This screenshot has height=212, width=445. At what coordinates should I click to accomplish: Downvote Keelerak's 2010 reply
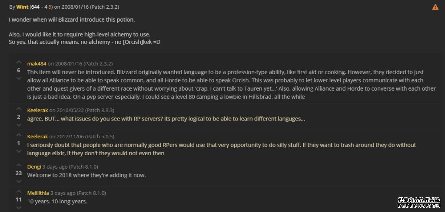click(x=19, y=125)
